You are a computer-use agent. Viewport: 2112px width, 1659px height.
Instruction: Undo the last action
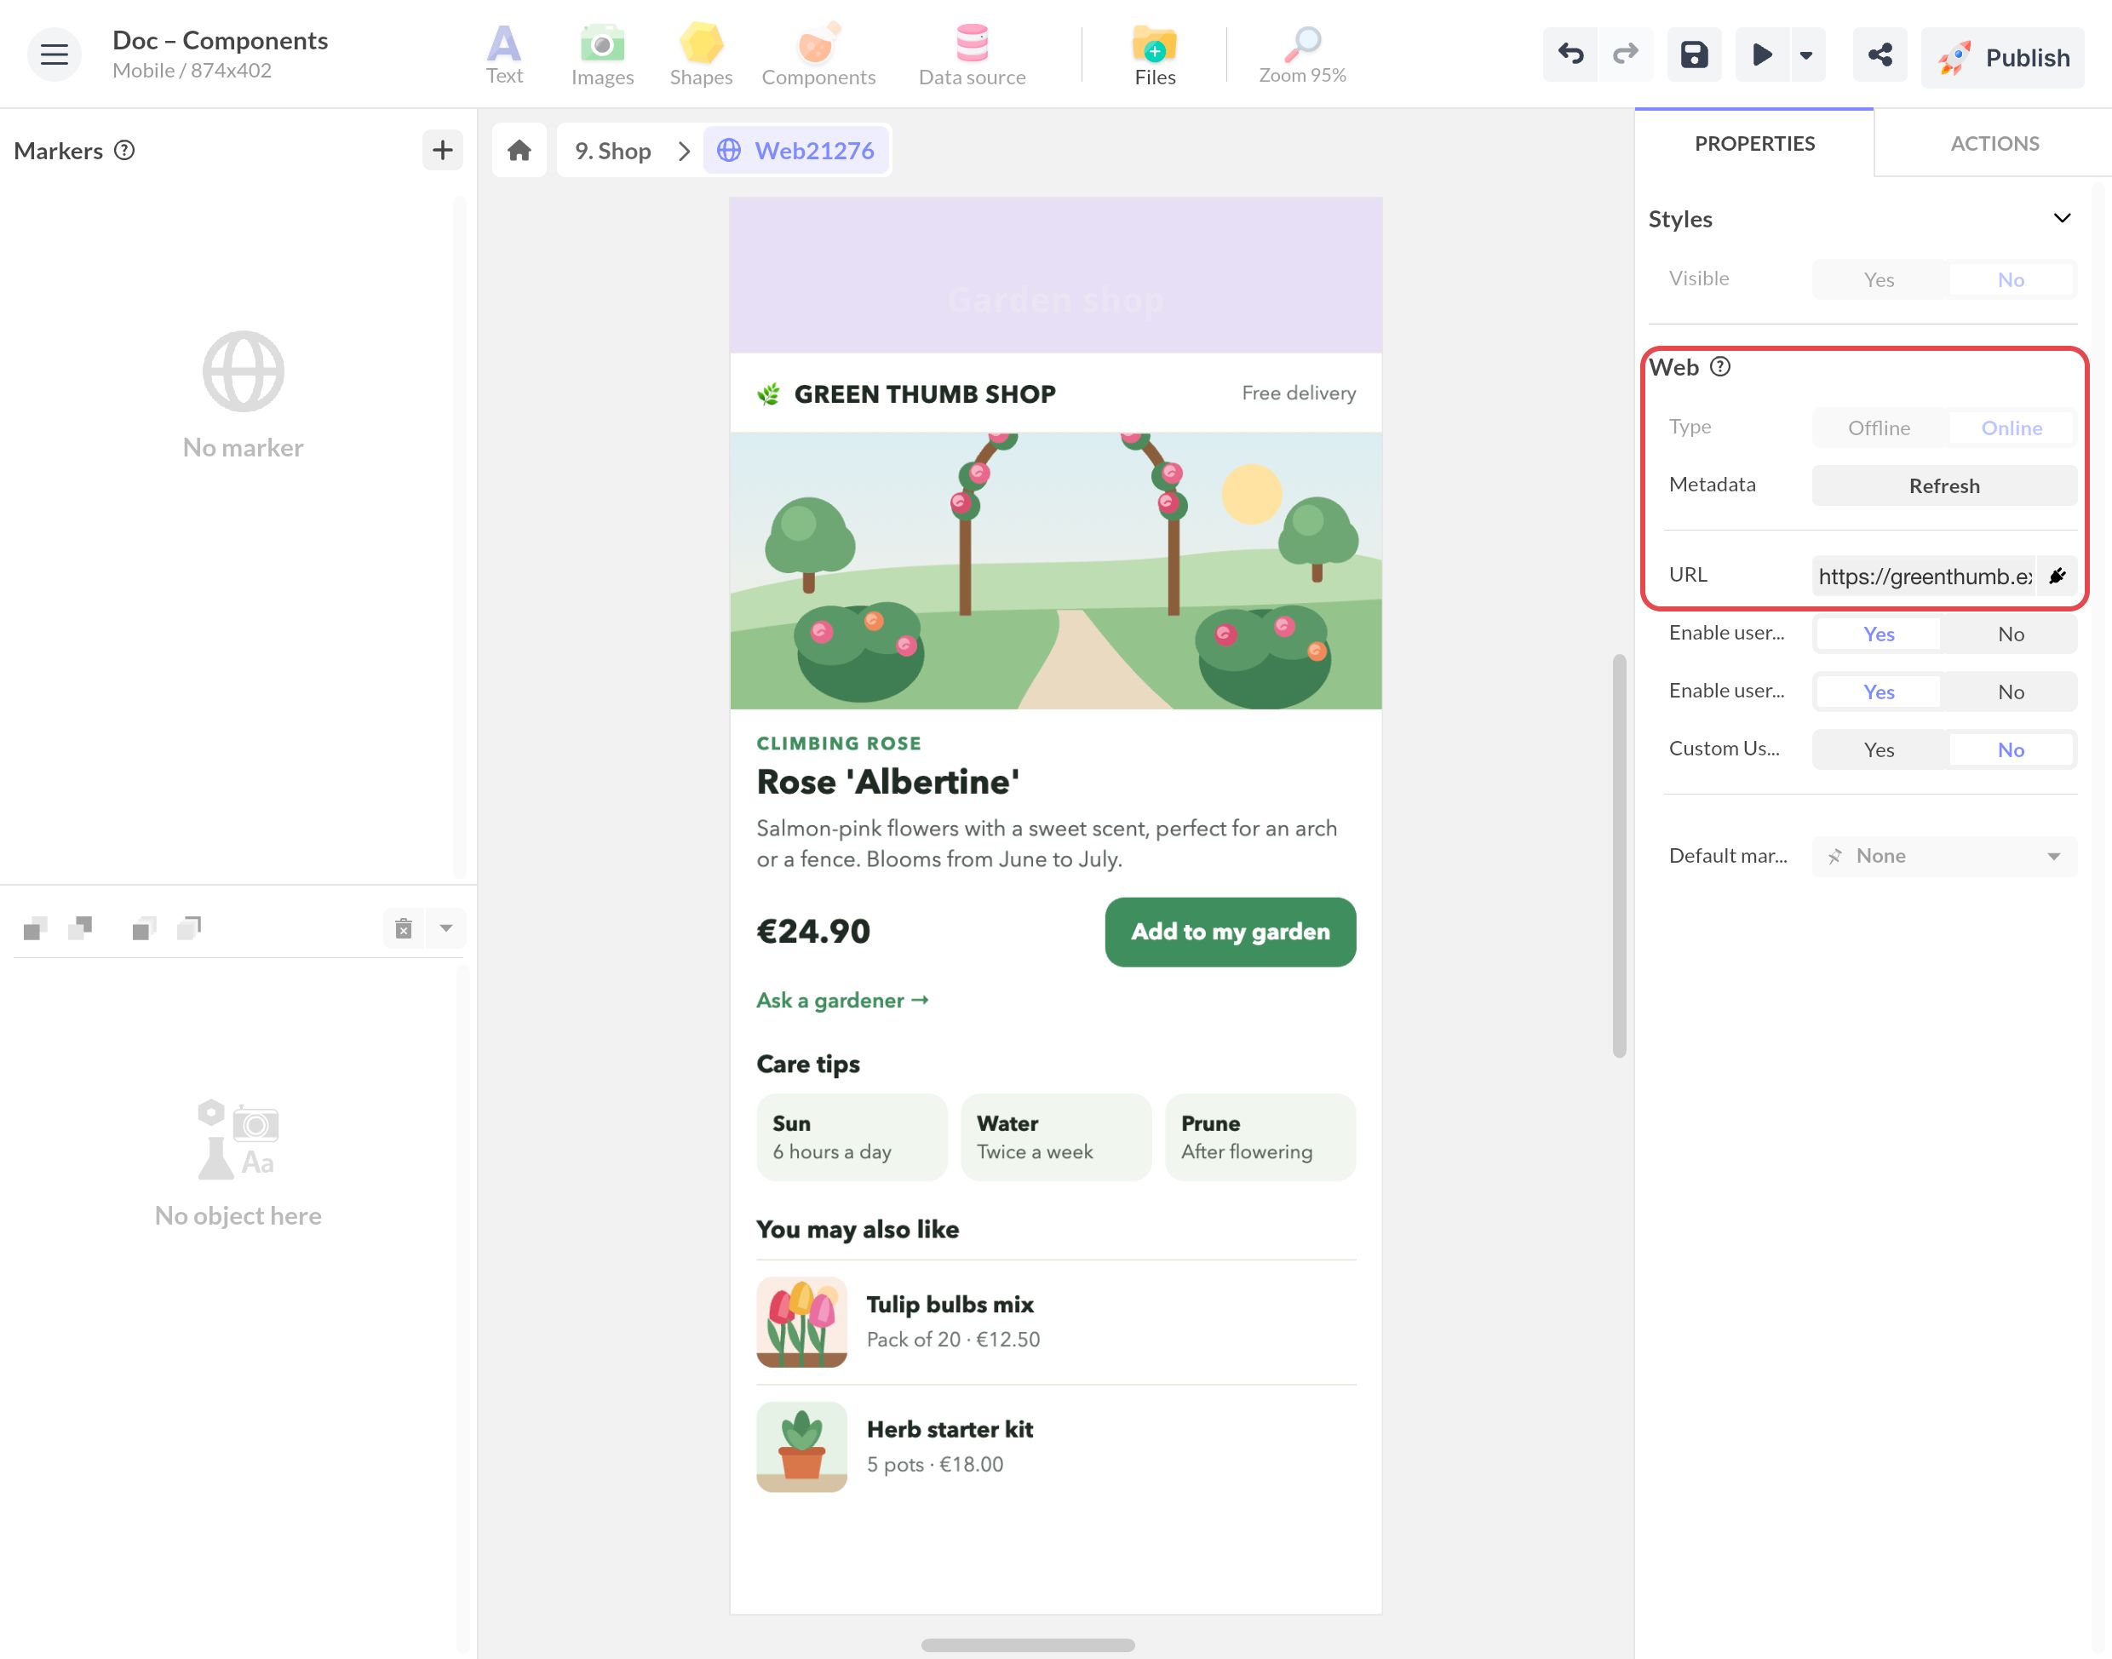[1570, 55]
